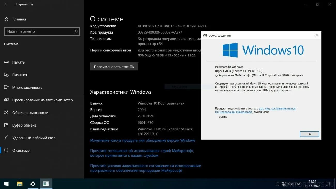
Task: Click the install date 23.11.2020 value
Action: click(x=146, y=116)
